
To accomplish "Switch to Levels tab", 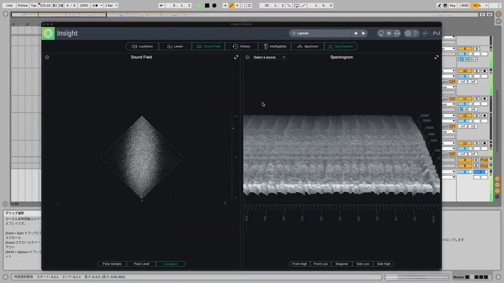I will click(x=175, y=46).
